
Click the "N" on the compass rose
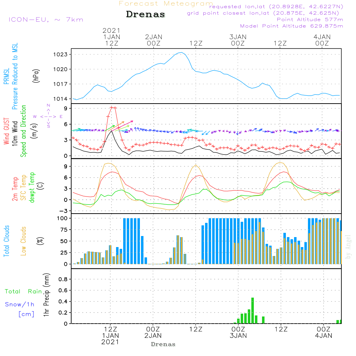pyautogui.click(x=48, y=105)
